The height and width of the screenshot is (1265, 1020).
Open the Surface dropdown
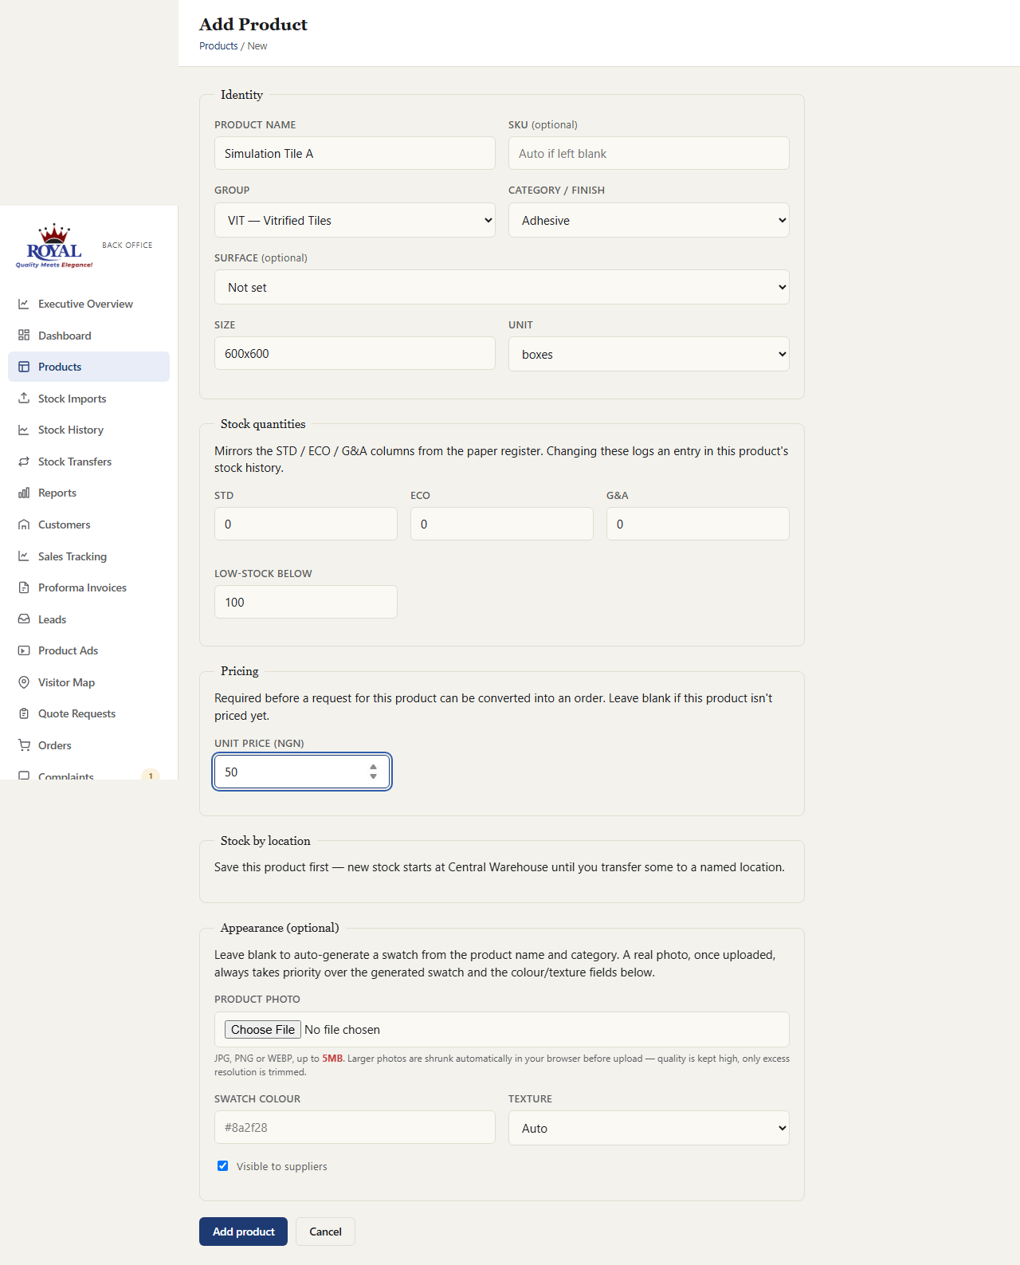pos(502,287)
